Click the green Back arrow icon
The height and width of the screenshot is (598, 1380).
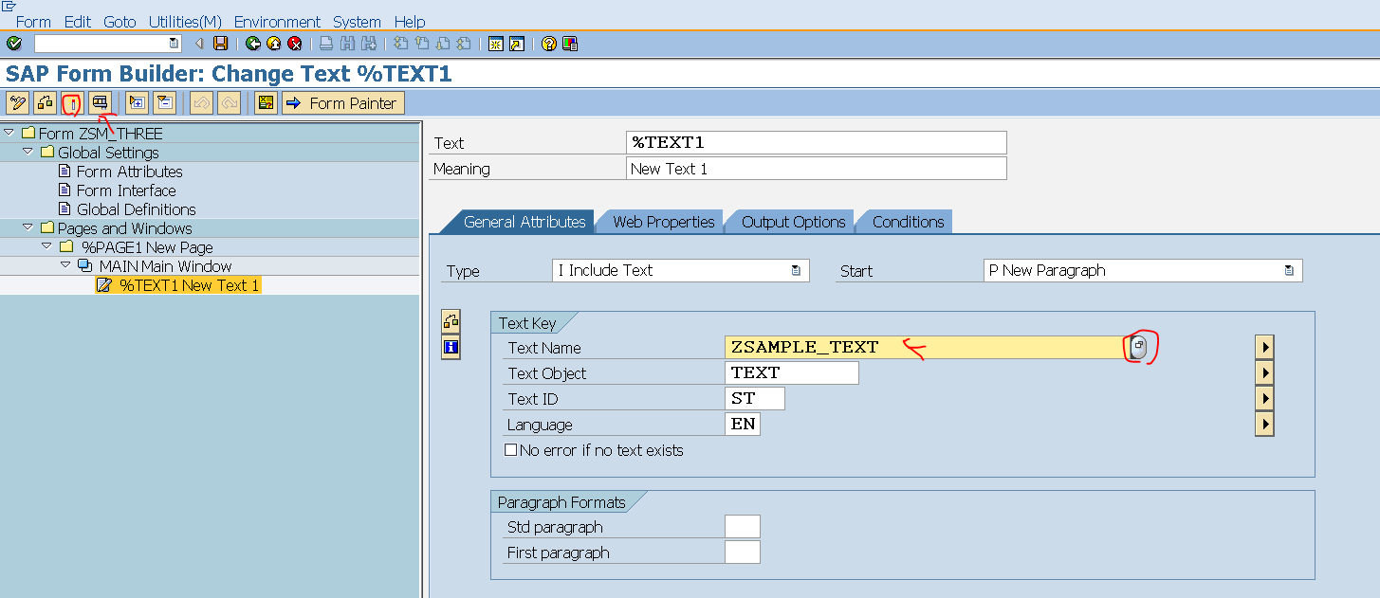[253, 44]
